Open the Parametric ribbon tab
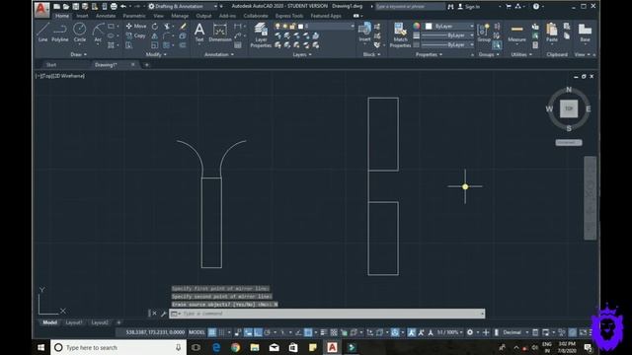 [134, 16]
